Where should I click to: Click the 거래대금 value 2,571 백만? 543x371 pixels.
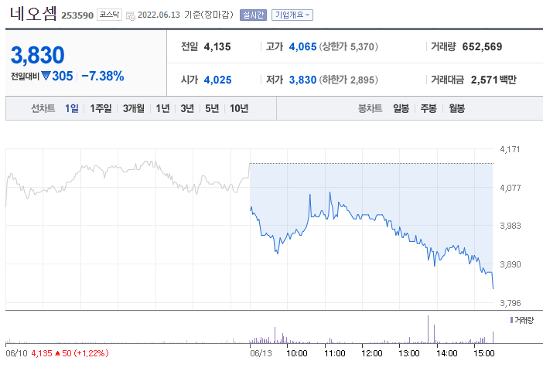[493, 80]
